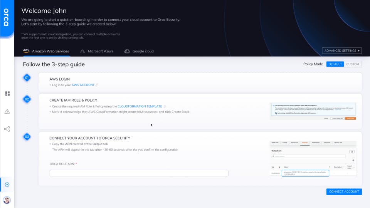Switch to Google cloud tab
This screenshot has height=208, width=370.
tap(139, 51)
